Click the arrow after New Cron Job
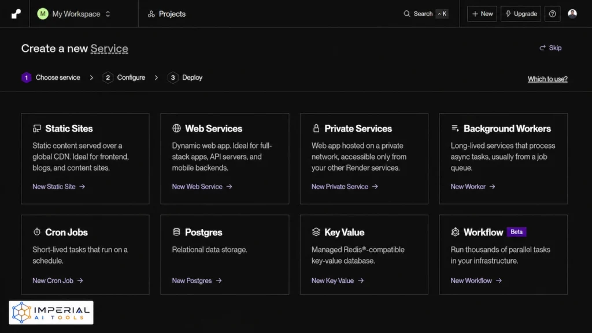This screenshot has height=333, width=592. coord(80,280)
